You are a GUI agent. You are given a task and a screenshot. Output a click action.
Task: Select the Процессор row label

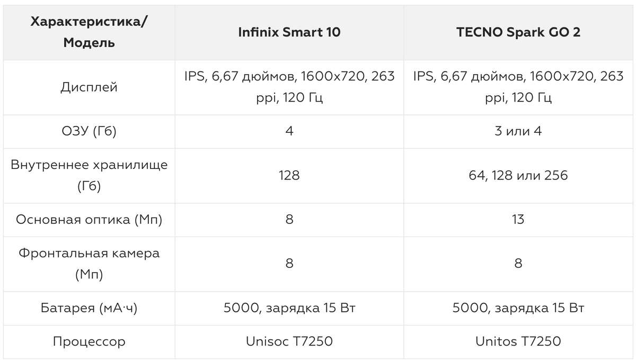pyautogui.click(x=89, y=341)
